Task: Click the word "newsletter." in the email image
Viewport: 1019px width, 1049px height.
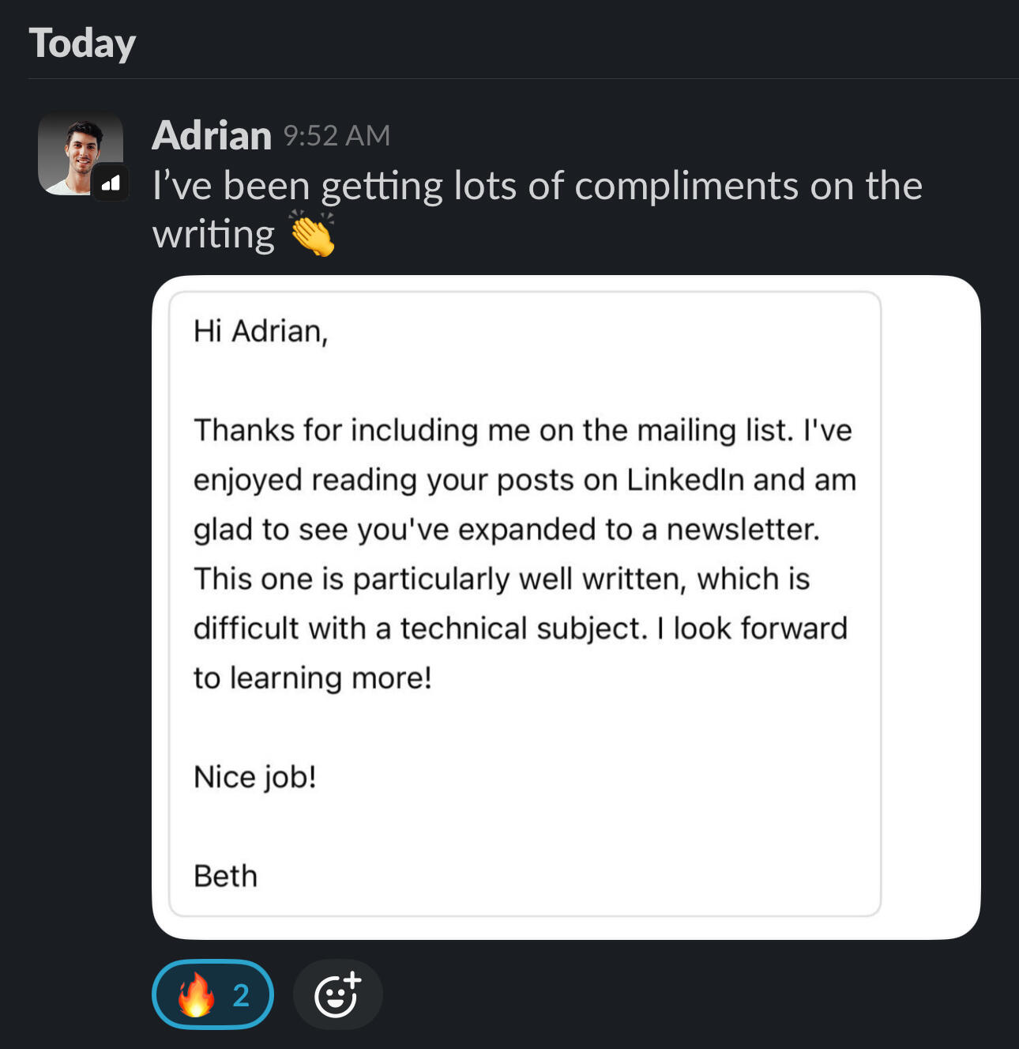Action: pyautogui.click(x=743, y=530)
